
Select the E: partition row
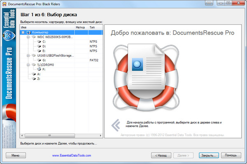coord(44,51)
